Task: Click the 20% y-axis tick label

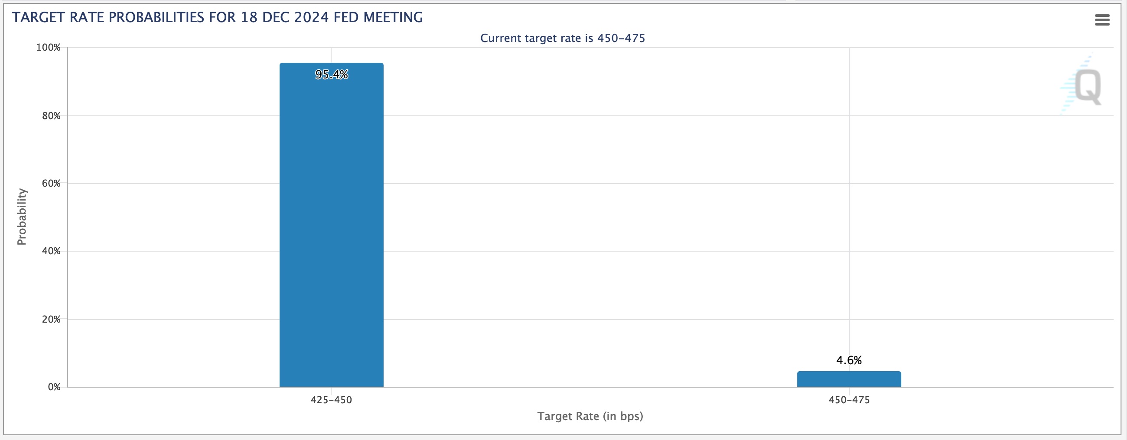Action: (51, 320)
